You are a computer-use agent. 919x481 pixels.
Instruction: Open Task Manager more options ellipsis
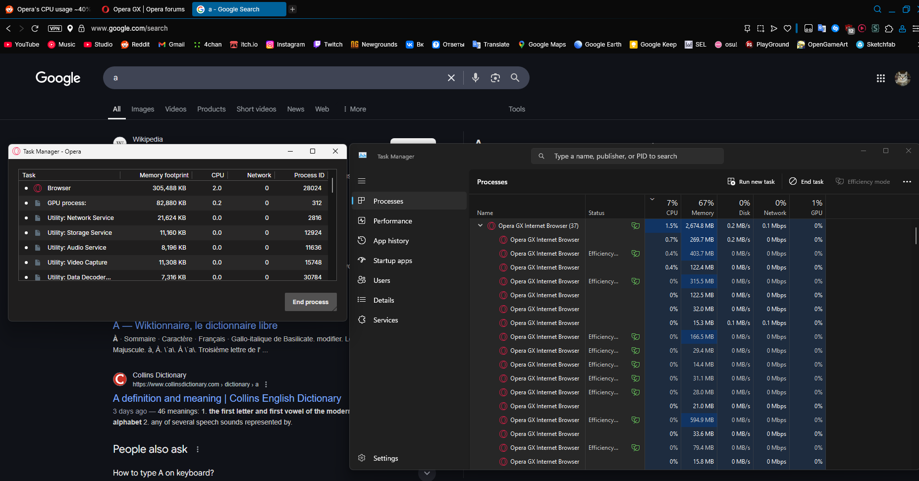pos(907,181)
